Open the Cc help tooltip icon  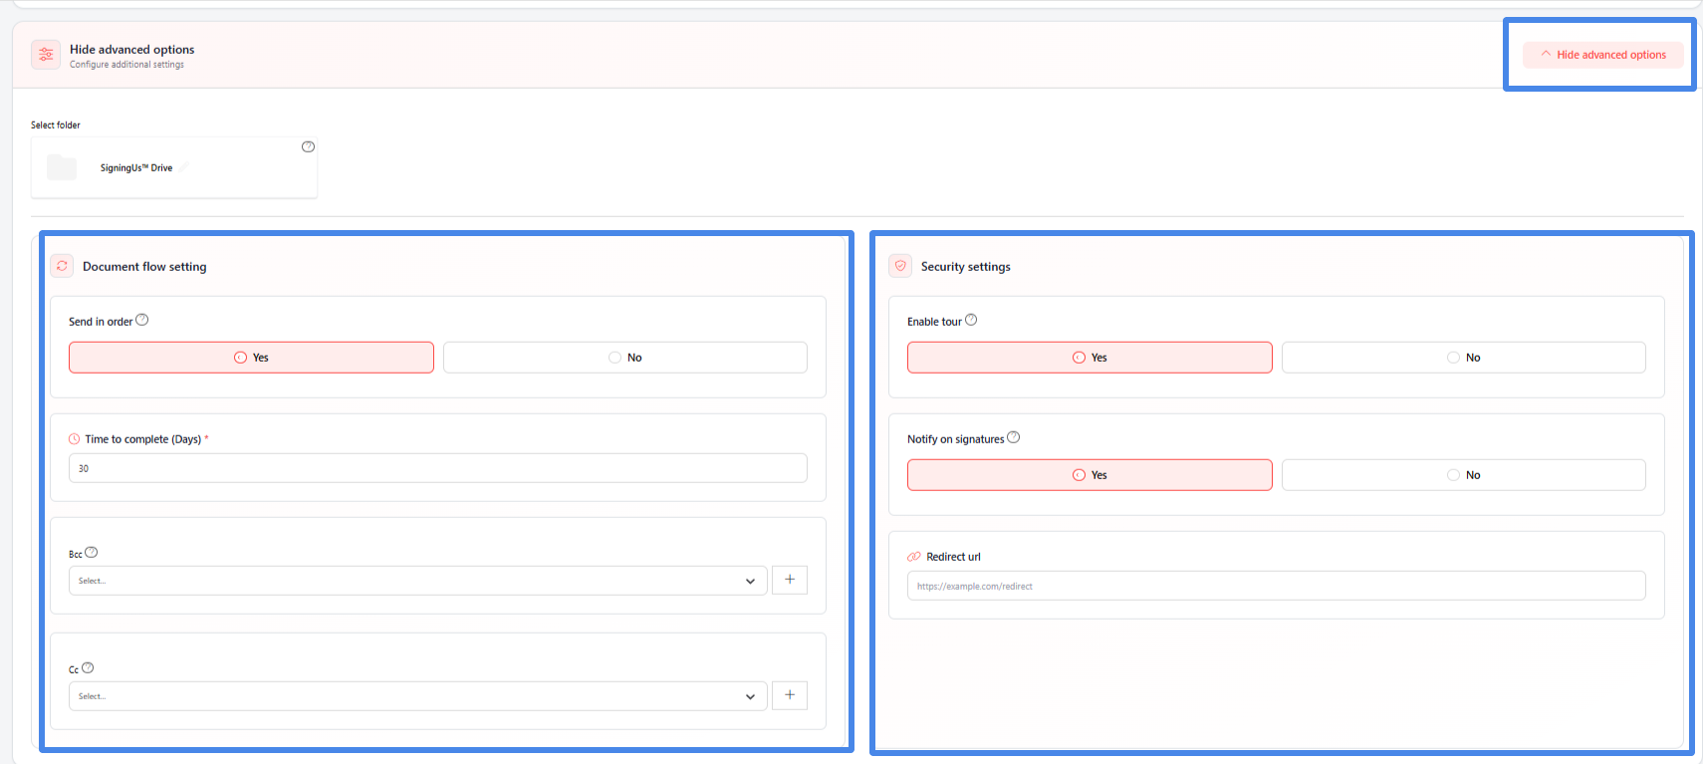(88, 668)
